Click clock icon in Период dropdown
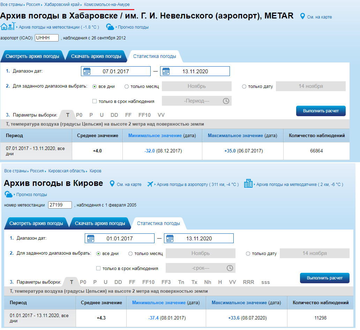 point(226,101)
